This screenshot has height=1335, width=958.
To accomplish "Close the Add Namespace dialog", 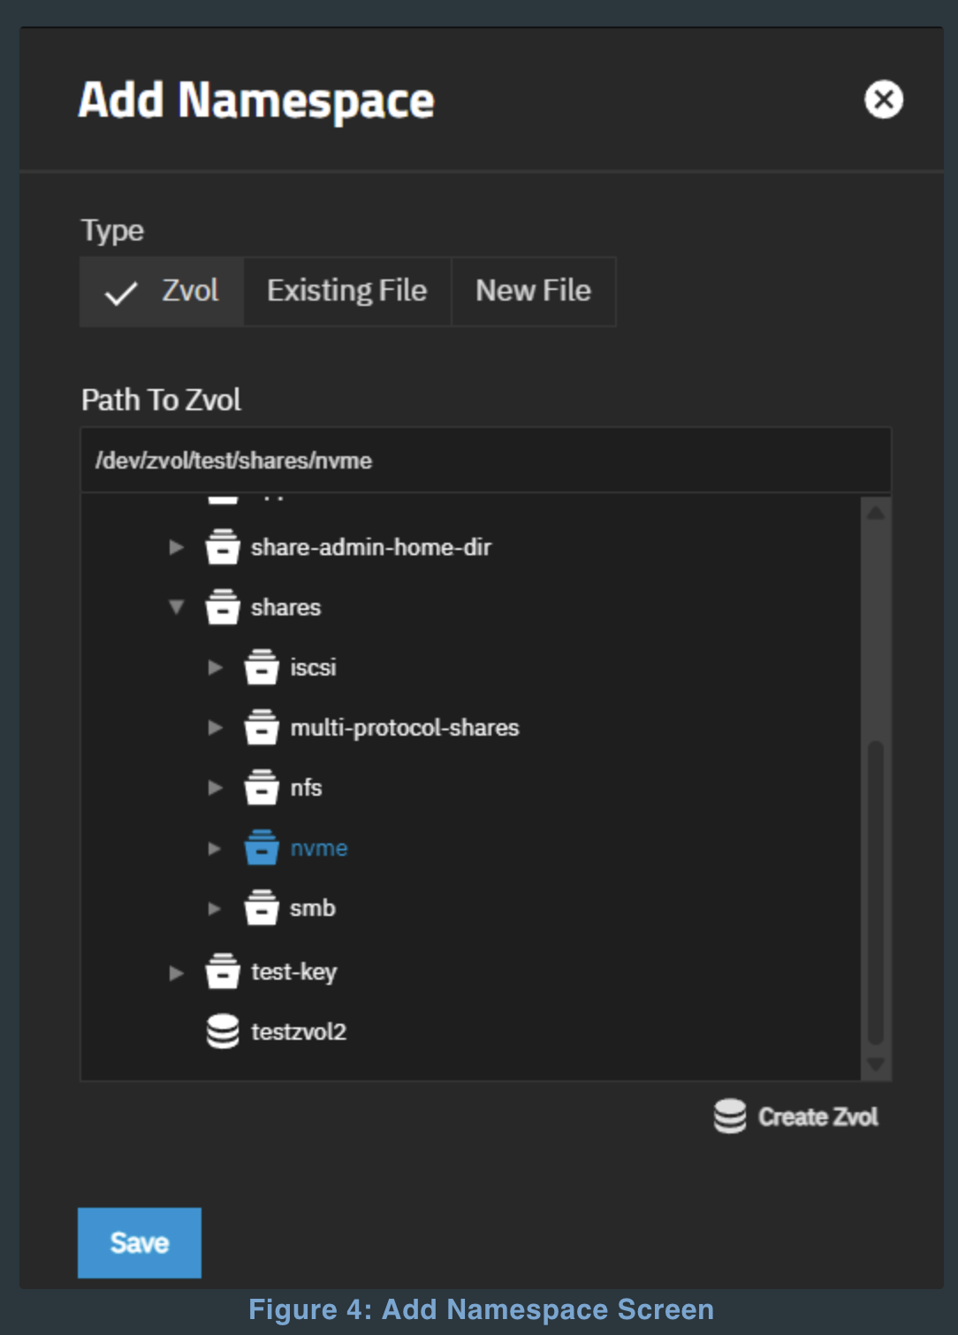I will (883, 99).
